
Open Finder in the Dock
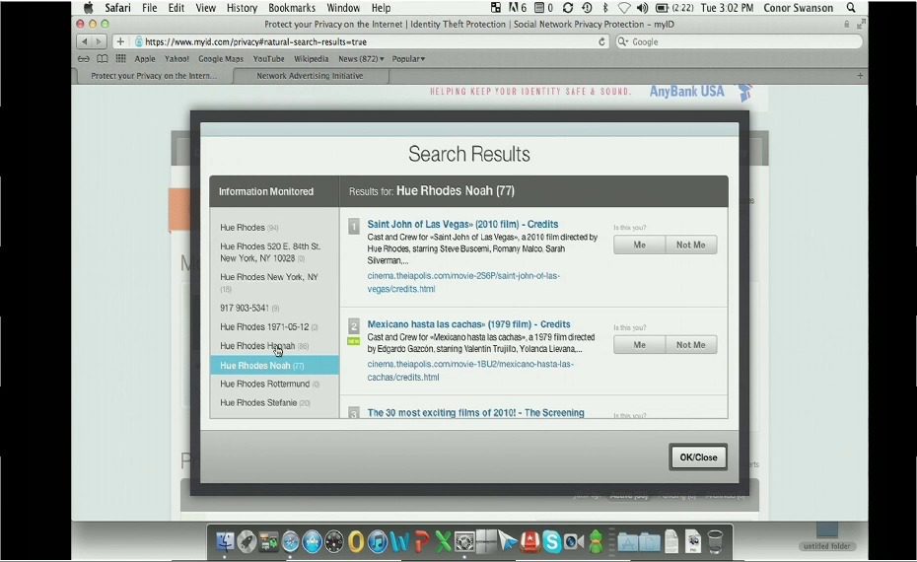pos(225,541)
